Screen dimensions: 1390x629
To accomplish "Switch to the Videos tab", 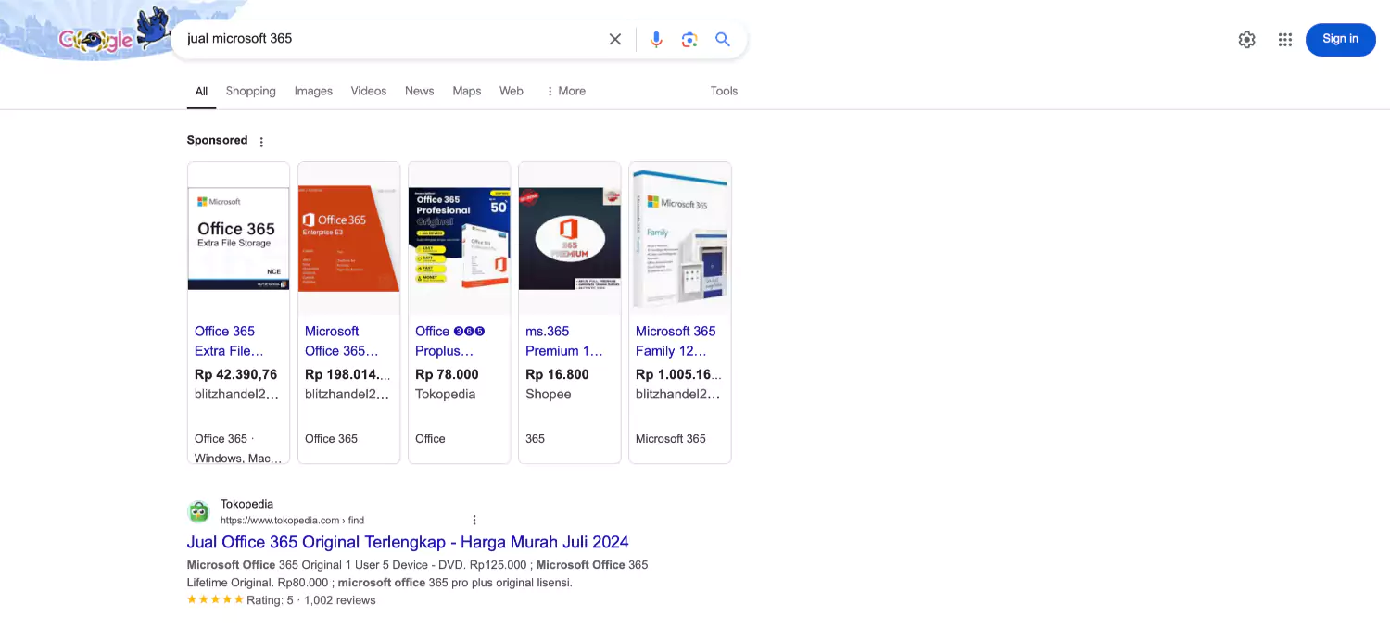I will (x=369, y=91).
